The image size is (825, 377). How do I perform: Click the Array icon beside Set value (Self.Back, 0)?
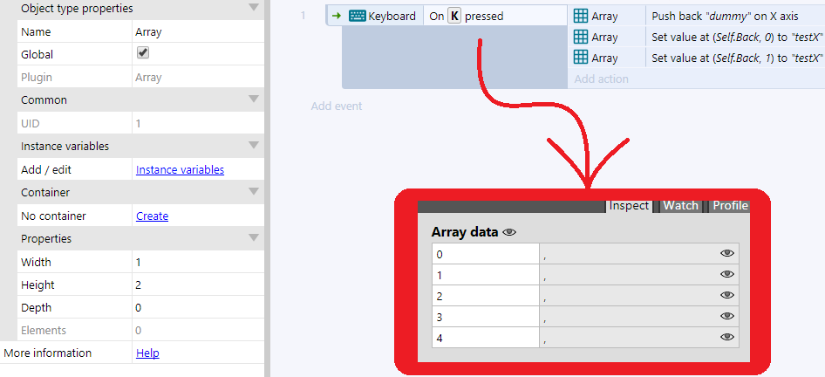tap(580, 37)
